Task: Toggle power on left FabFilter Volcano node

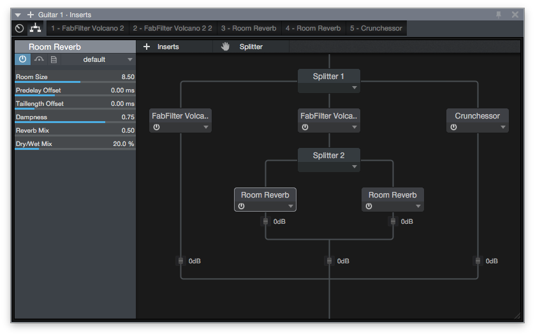Action: (156, 127)
